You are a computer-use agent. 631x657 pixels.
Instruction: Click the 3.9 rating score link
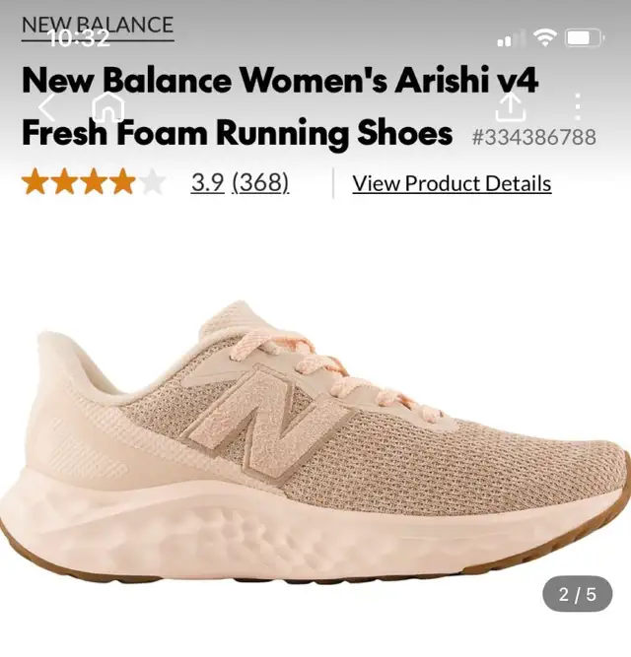207,182
